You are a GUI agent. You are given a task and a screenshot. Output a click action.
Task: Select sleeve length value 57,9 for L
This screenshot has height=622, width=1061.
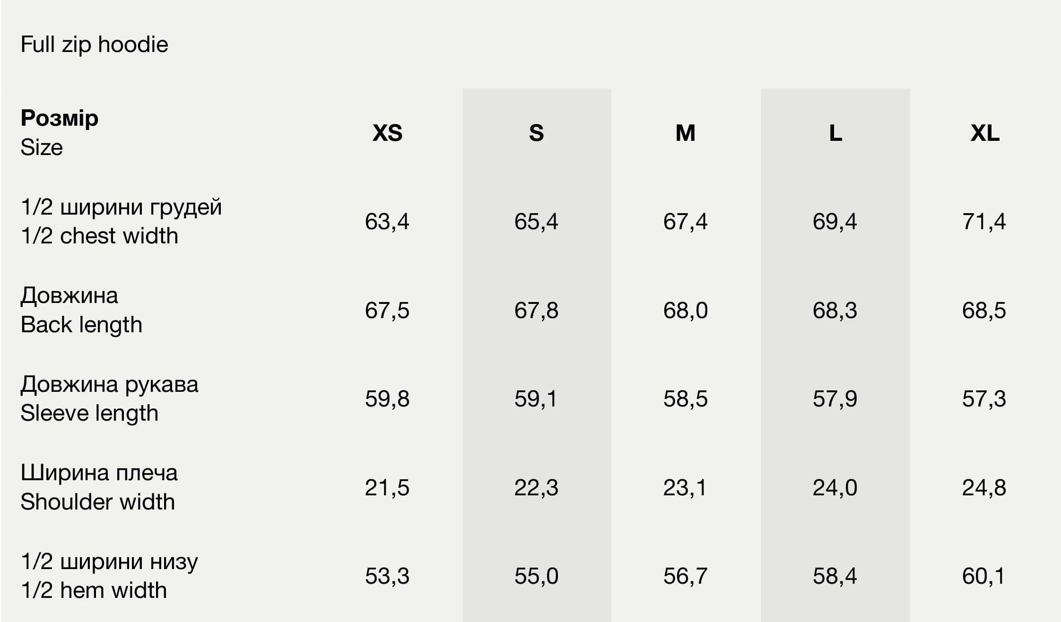835,399
